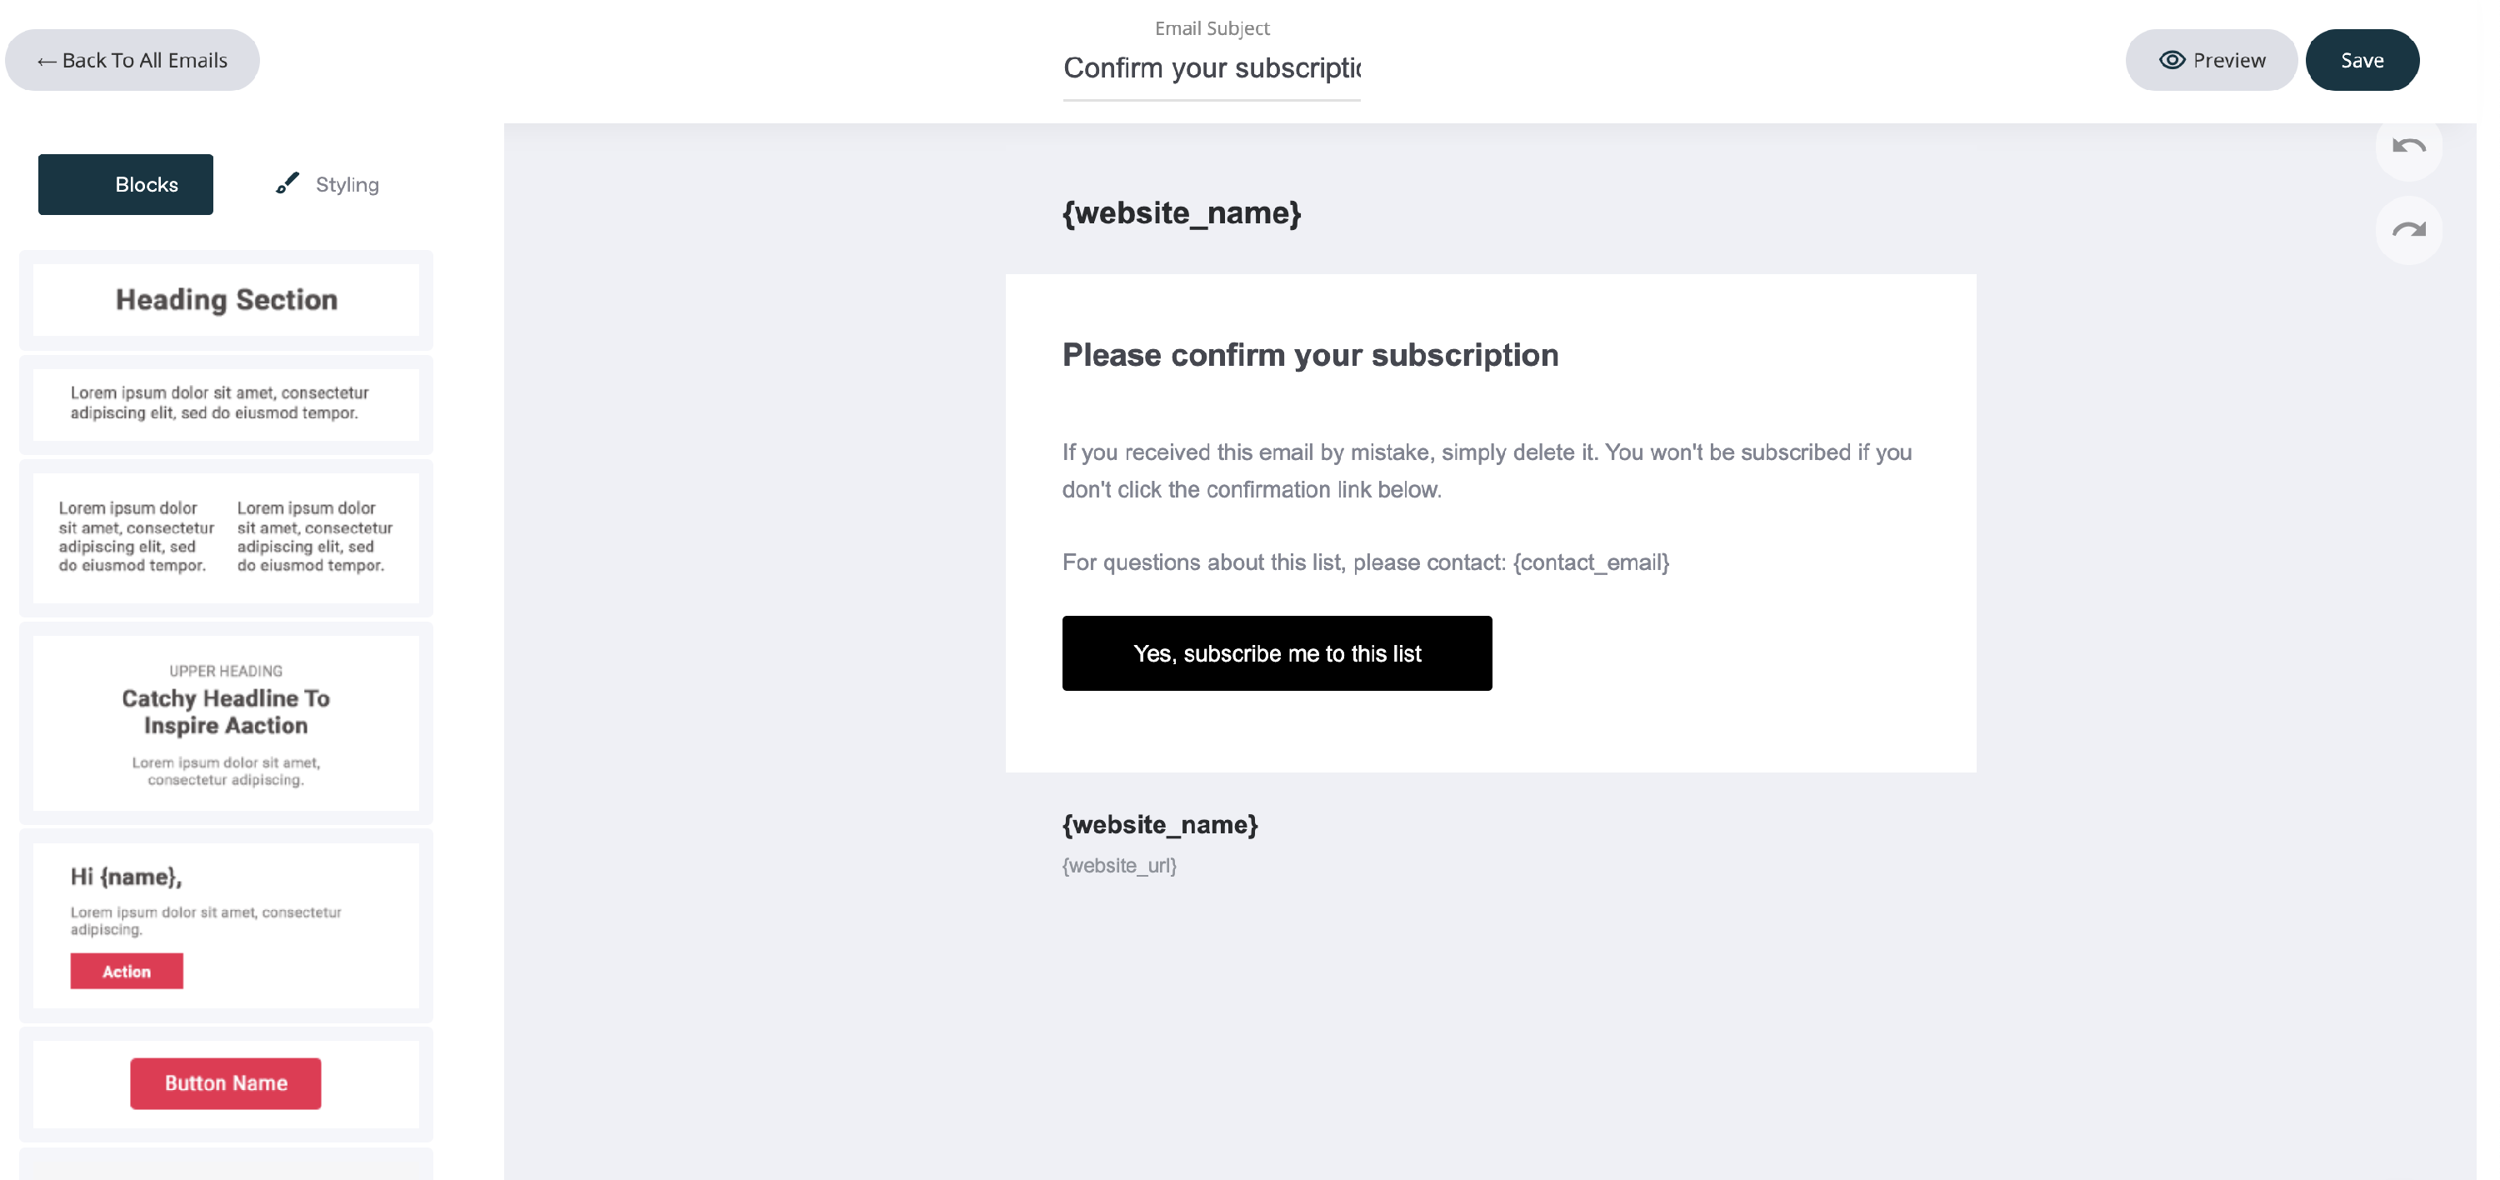Go back to all emails
Image resolution: width=2500 pixels, height=1180 pixels.
coord(132,60)
